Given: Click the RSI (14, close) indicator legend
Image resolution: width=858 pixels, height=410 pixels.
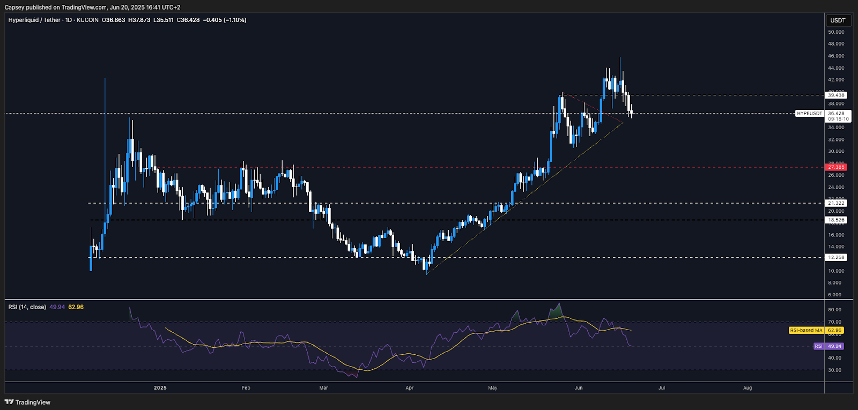Looking at the screenshot, I should 27,307.
